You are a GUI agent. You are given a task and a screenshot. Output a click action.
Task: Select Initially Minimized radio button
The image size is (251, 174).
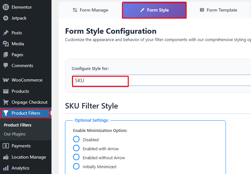(76, 166)
